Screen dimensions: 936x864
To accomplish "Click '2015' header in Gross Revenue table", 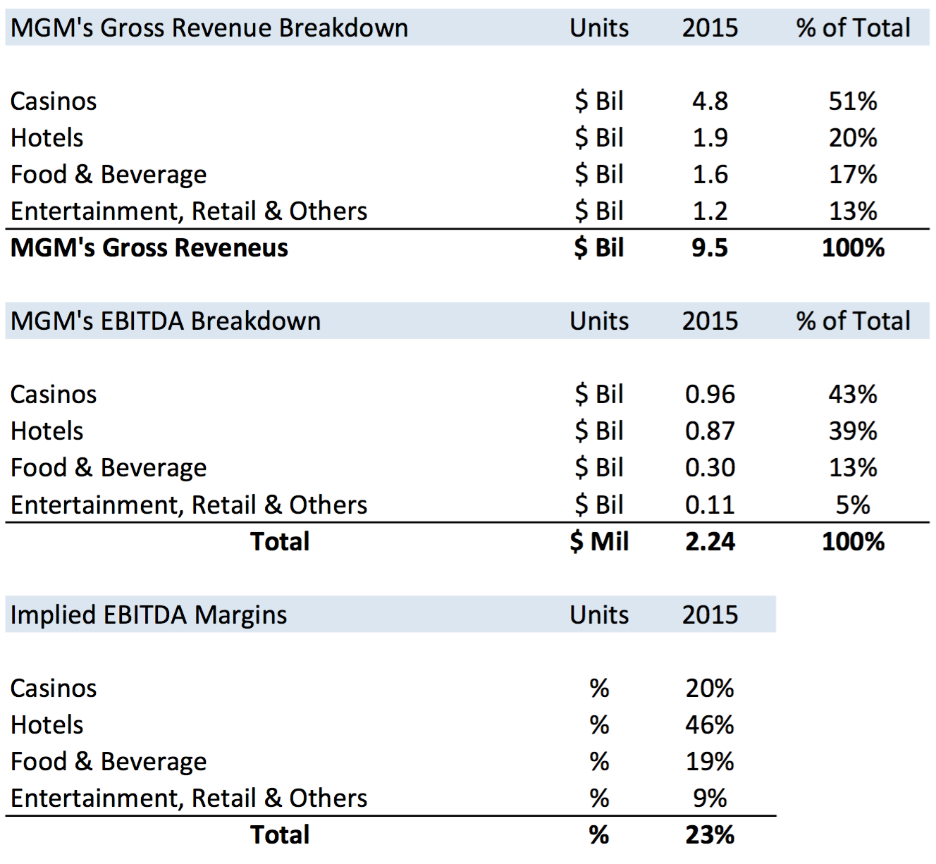I will [710, 28].
